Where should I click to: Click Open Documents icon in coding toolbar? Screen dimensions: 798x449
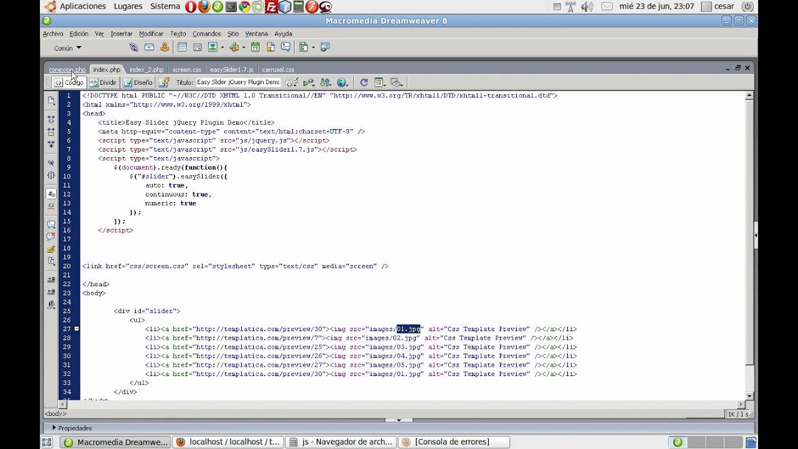(x=51, y=100)
